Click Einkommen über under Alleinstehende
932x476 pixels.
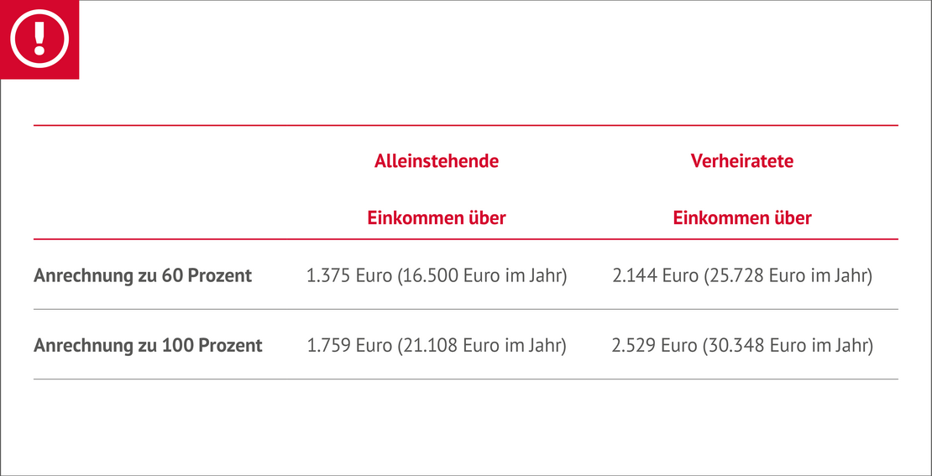coord(436,218)
